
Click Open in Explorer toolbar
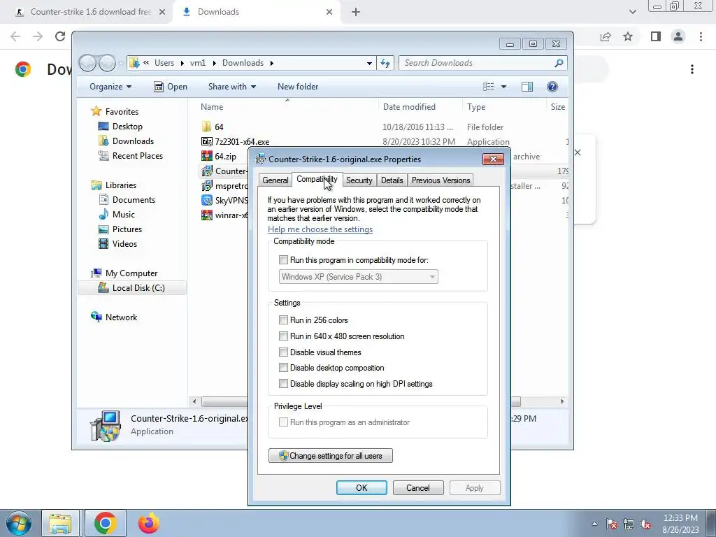coord(171,87)
